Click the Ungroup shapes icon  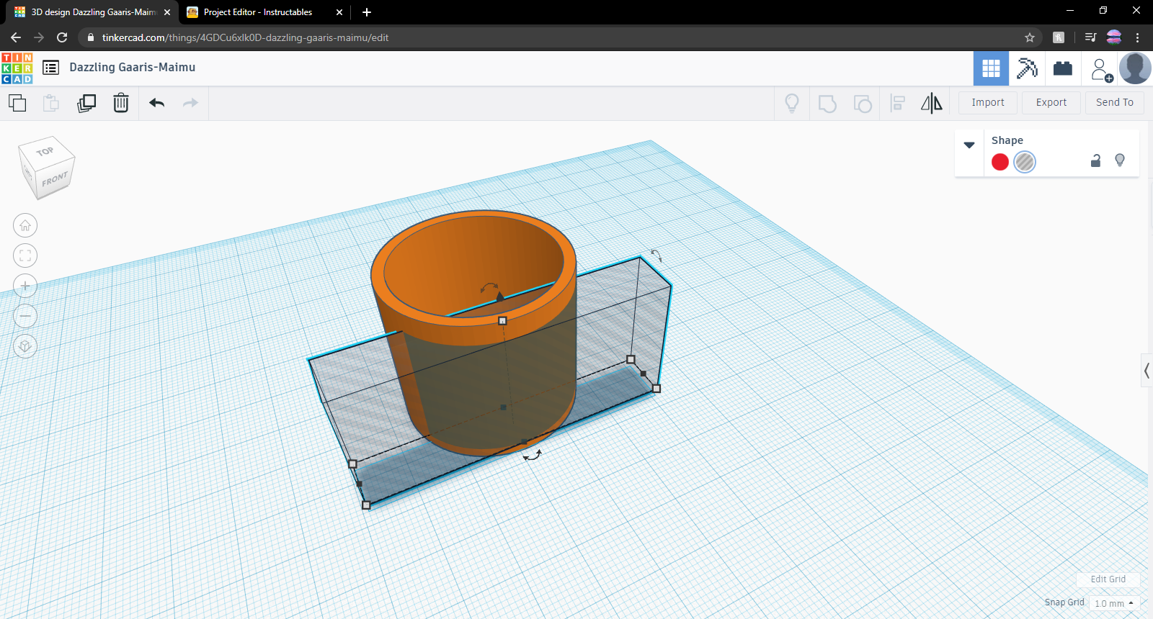click(863, 104)
